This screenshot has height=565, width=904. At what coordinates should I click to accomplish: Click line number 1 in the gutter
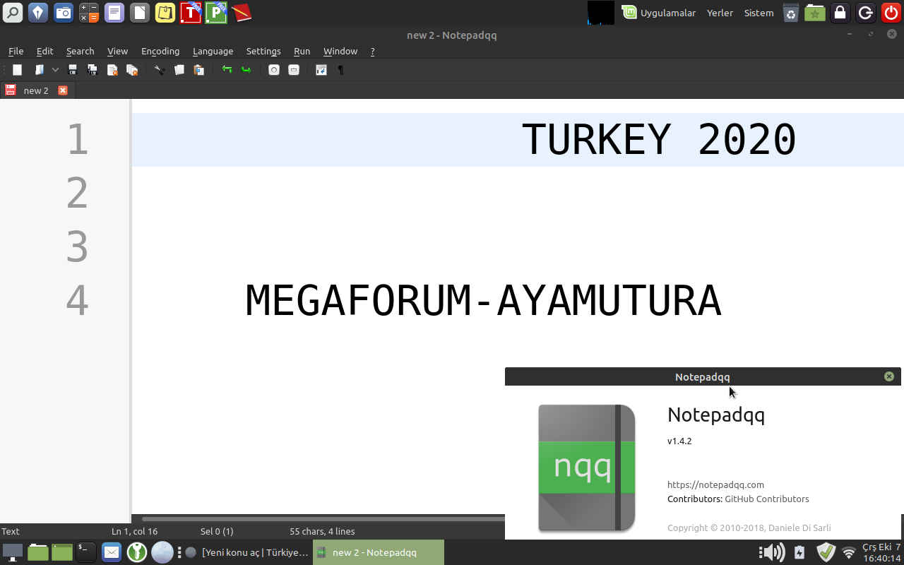[77, 139]
